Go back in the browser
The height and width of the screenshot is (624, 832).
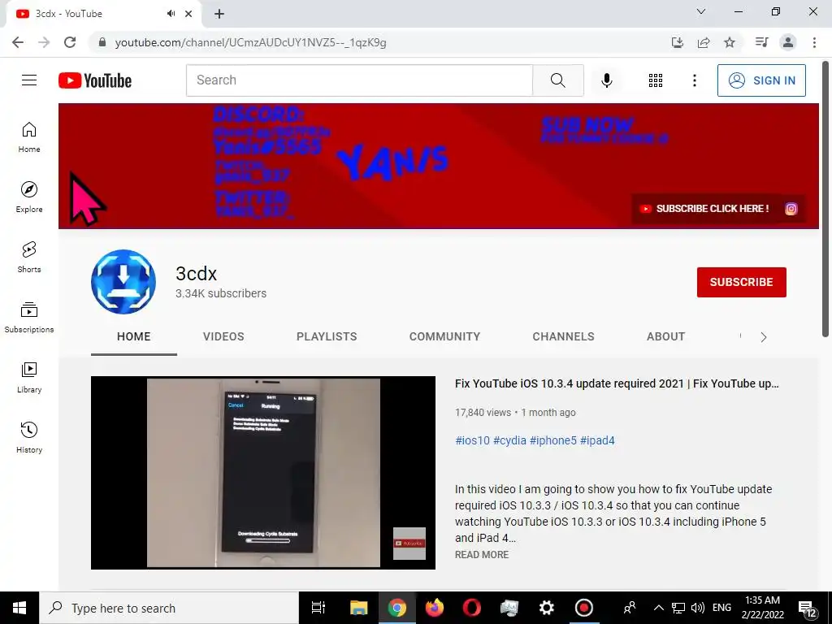pos(18,42)
